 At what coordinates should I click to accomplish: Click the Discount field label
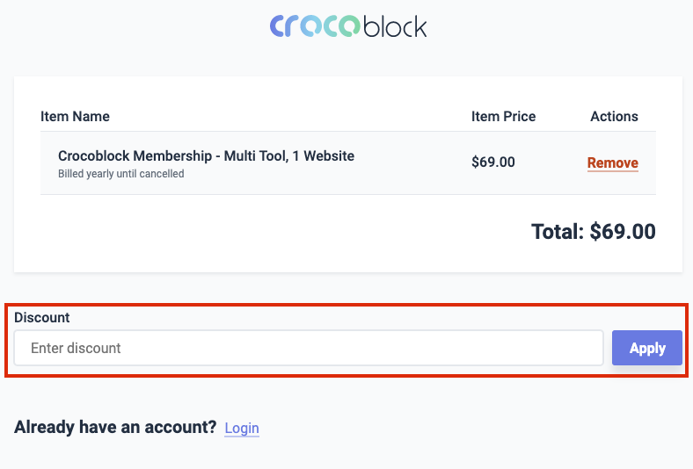click(x=42, y=318)
